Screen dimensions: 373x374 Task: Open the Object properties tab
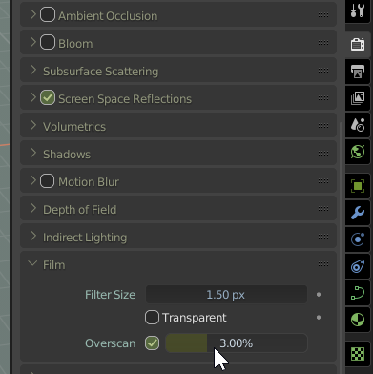pos(358,186)
